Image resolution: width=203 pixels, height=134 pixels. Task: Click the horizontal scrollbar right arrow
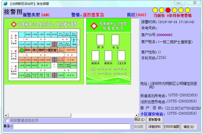click(x=137, y=115)
